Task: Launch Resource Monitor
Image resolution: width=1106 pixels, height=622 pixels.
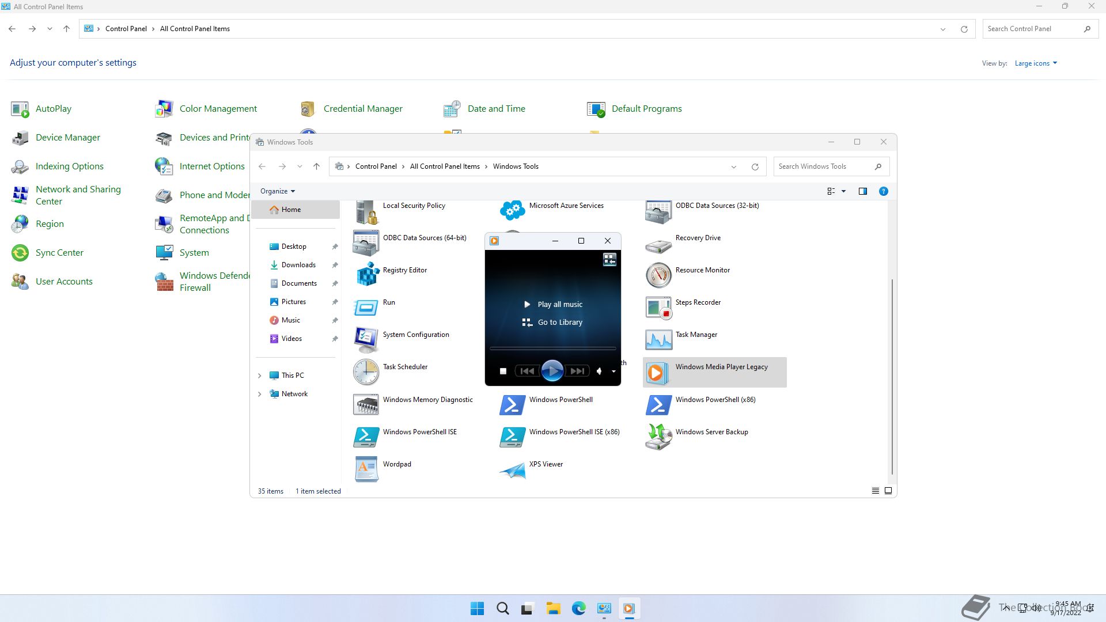Action: [x=688, y=274]
